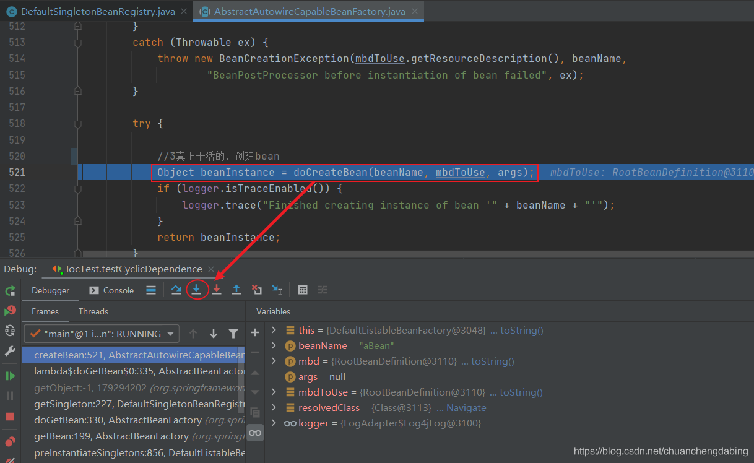Switch to the Console tab
754x463 pixels.
point(111,290)
